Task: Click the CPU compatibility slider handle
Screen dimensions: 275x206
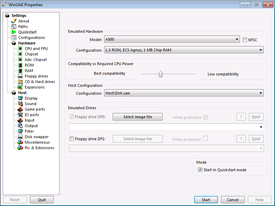Action: click(x=161, y=74)
